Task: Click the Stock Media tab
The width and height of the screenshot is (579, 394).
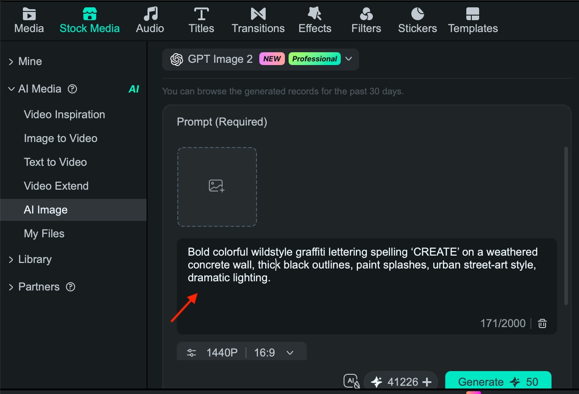Action: point(89,21)
